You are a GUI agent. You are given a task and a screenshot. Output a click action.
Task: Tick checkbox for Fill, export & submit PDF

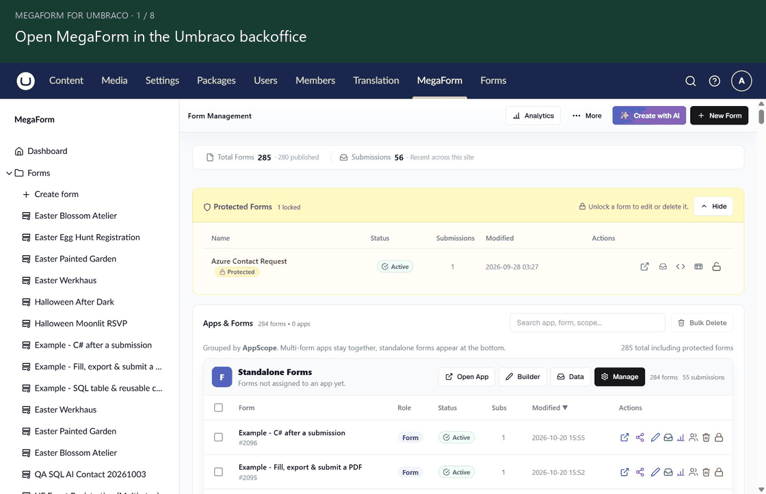coord(218,472)
